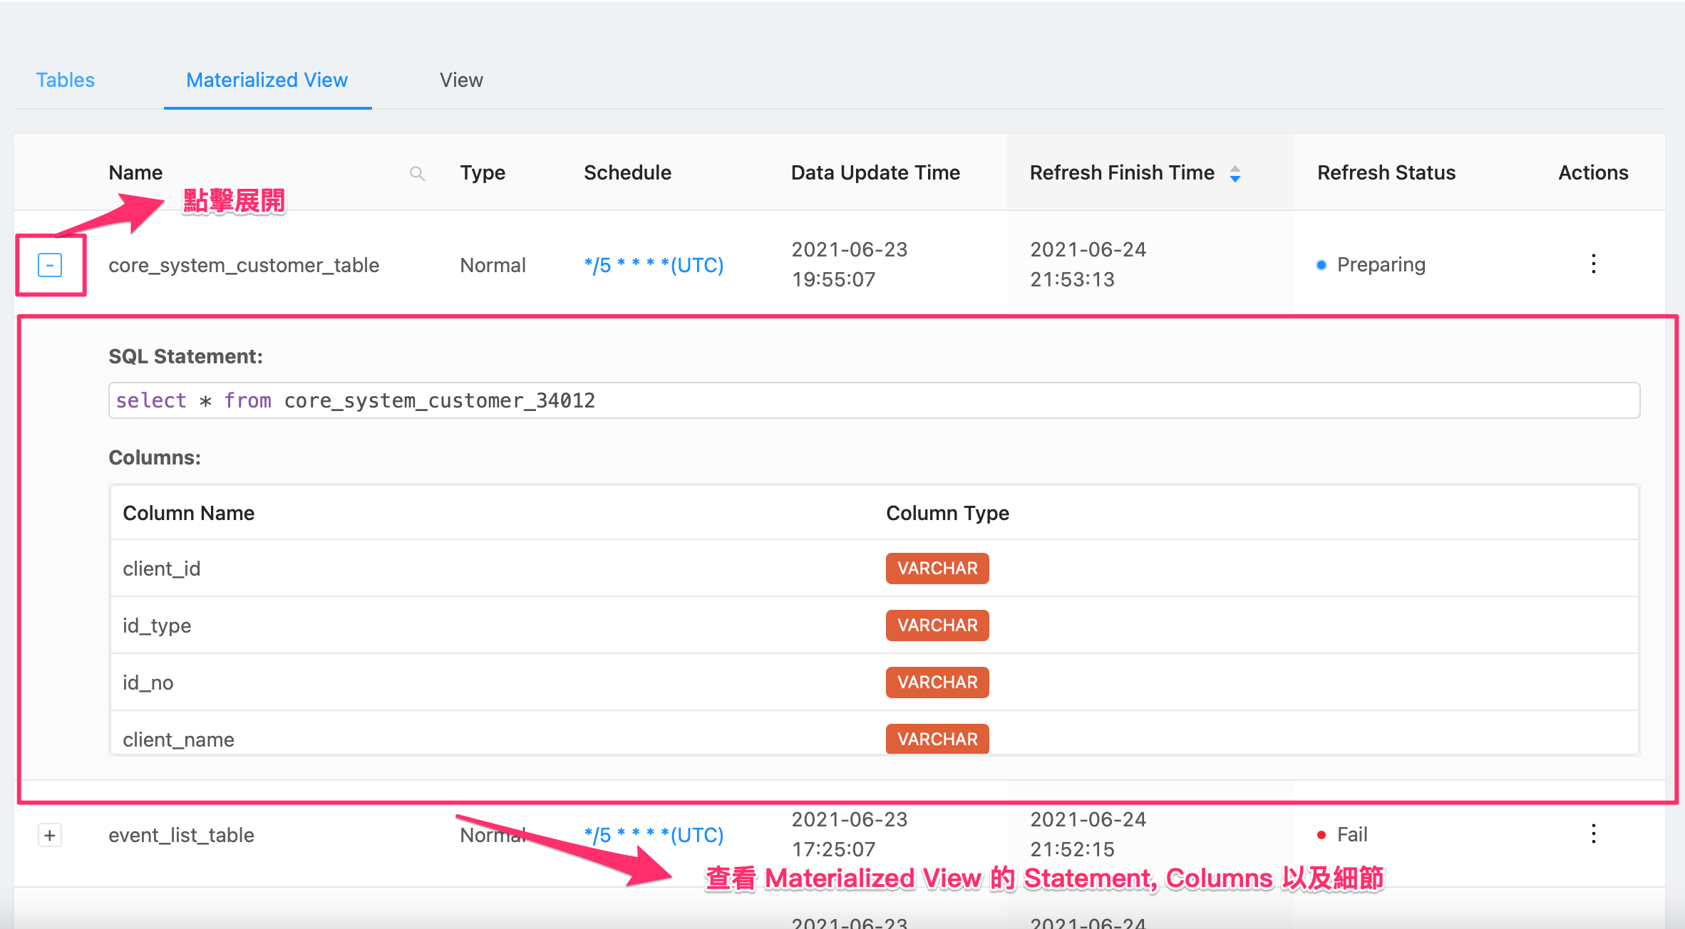Screen dimensions: 1685x929
Task: Click the Preparing status label
Action: [1381, 264]
